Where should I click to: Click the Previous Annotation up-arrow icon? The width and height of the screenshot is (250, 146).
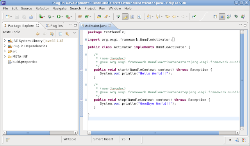click(x=157, y=16)
